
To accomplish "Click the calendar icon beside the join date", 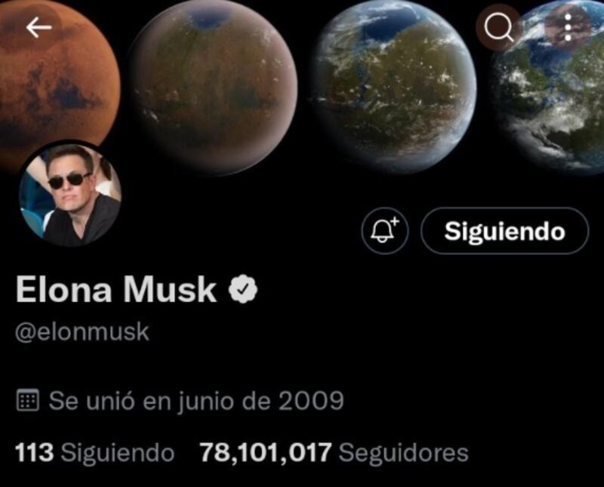I will tap(28, 400).
